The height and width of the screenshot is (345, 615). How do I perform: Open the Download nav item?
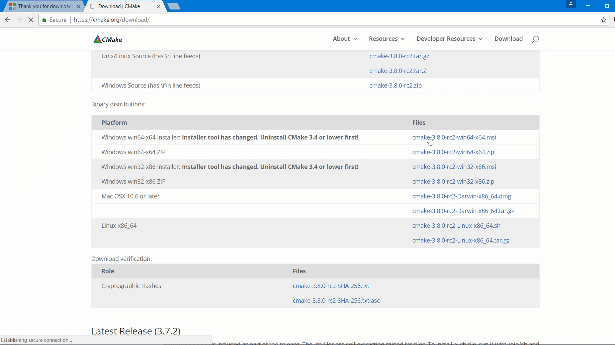pos(508,39)
